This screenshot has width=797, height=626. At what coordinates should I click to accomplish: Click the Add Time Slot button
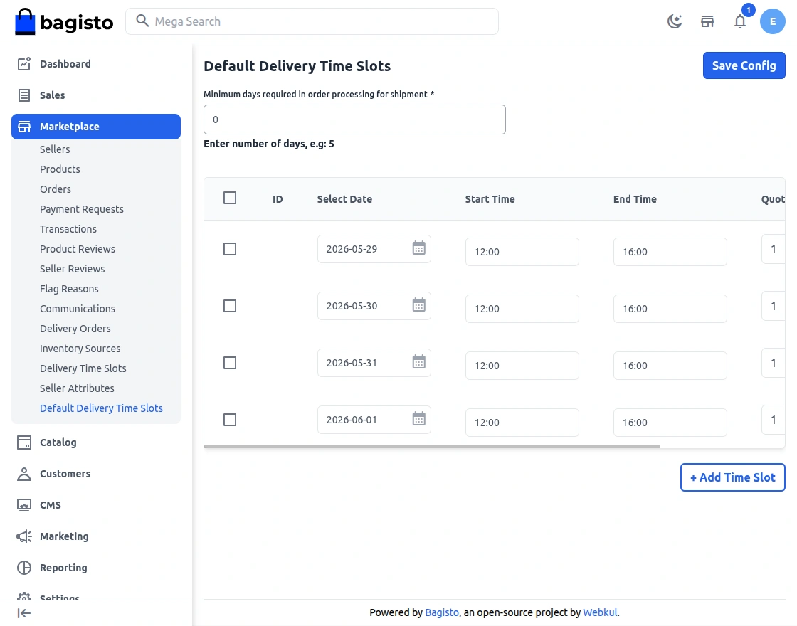[732, 477]
